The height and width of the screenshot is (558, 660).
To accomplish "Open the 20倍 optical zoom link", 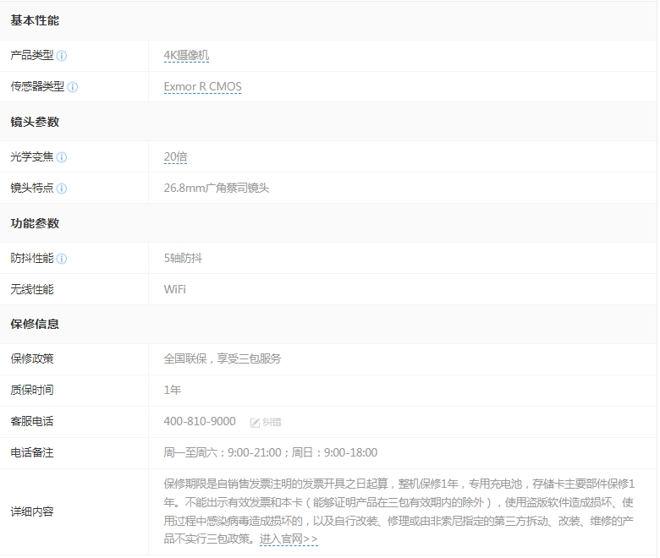I will pyautogui.click(x=175, y=157).
